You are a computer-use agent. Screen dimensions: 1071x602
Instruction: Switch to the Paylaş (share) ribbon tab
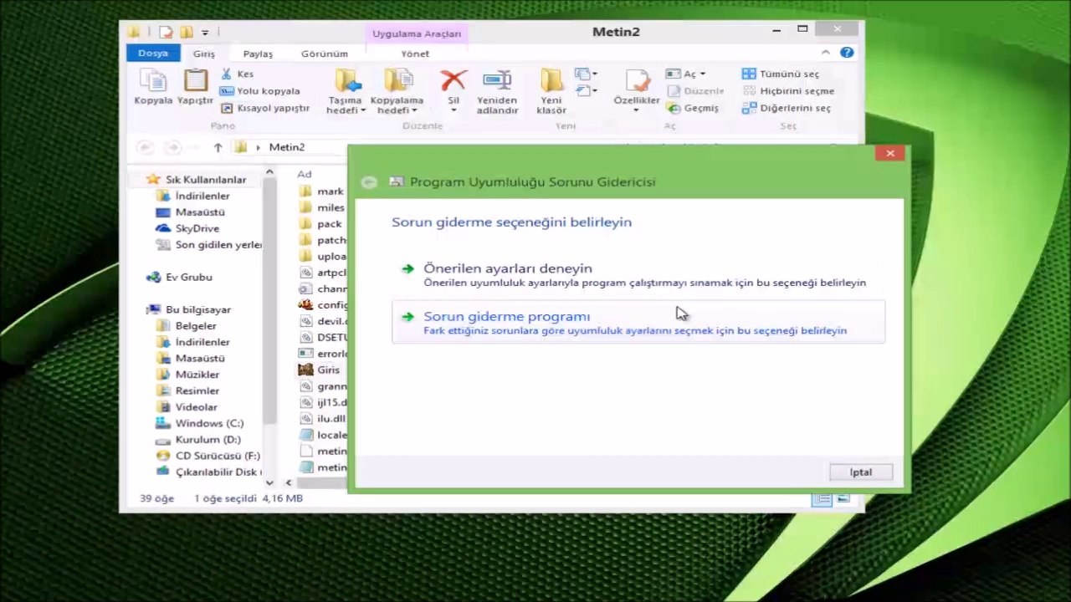pos(258,54)
